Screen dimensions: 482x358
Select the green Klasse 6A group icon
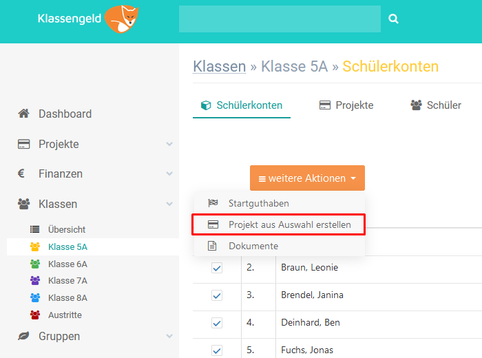pos(35,264)
